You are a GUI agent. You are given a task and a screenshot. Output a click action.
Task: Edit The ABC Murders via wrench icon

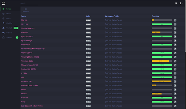point(175,28)
